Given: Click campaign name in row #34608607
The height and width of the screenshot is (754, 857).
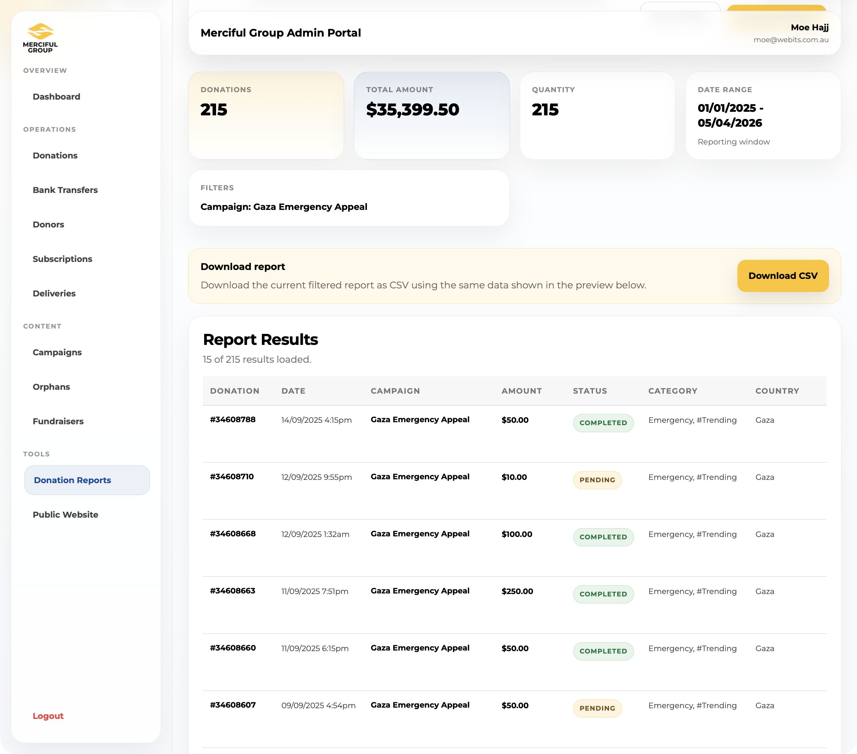Looking at the screenshot, I should (420, 705).
